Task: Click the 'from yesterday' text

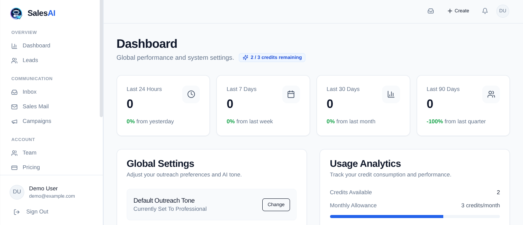Action: point(155,121)
